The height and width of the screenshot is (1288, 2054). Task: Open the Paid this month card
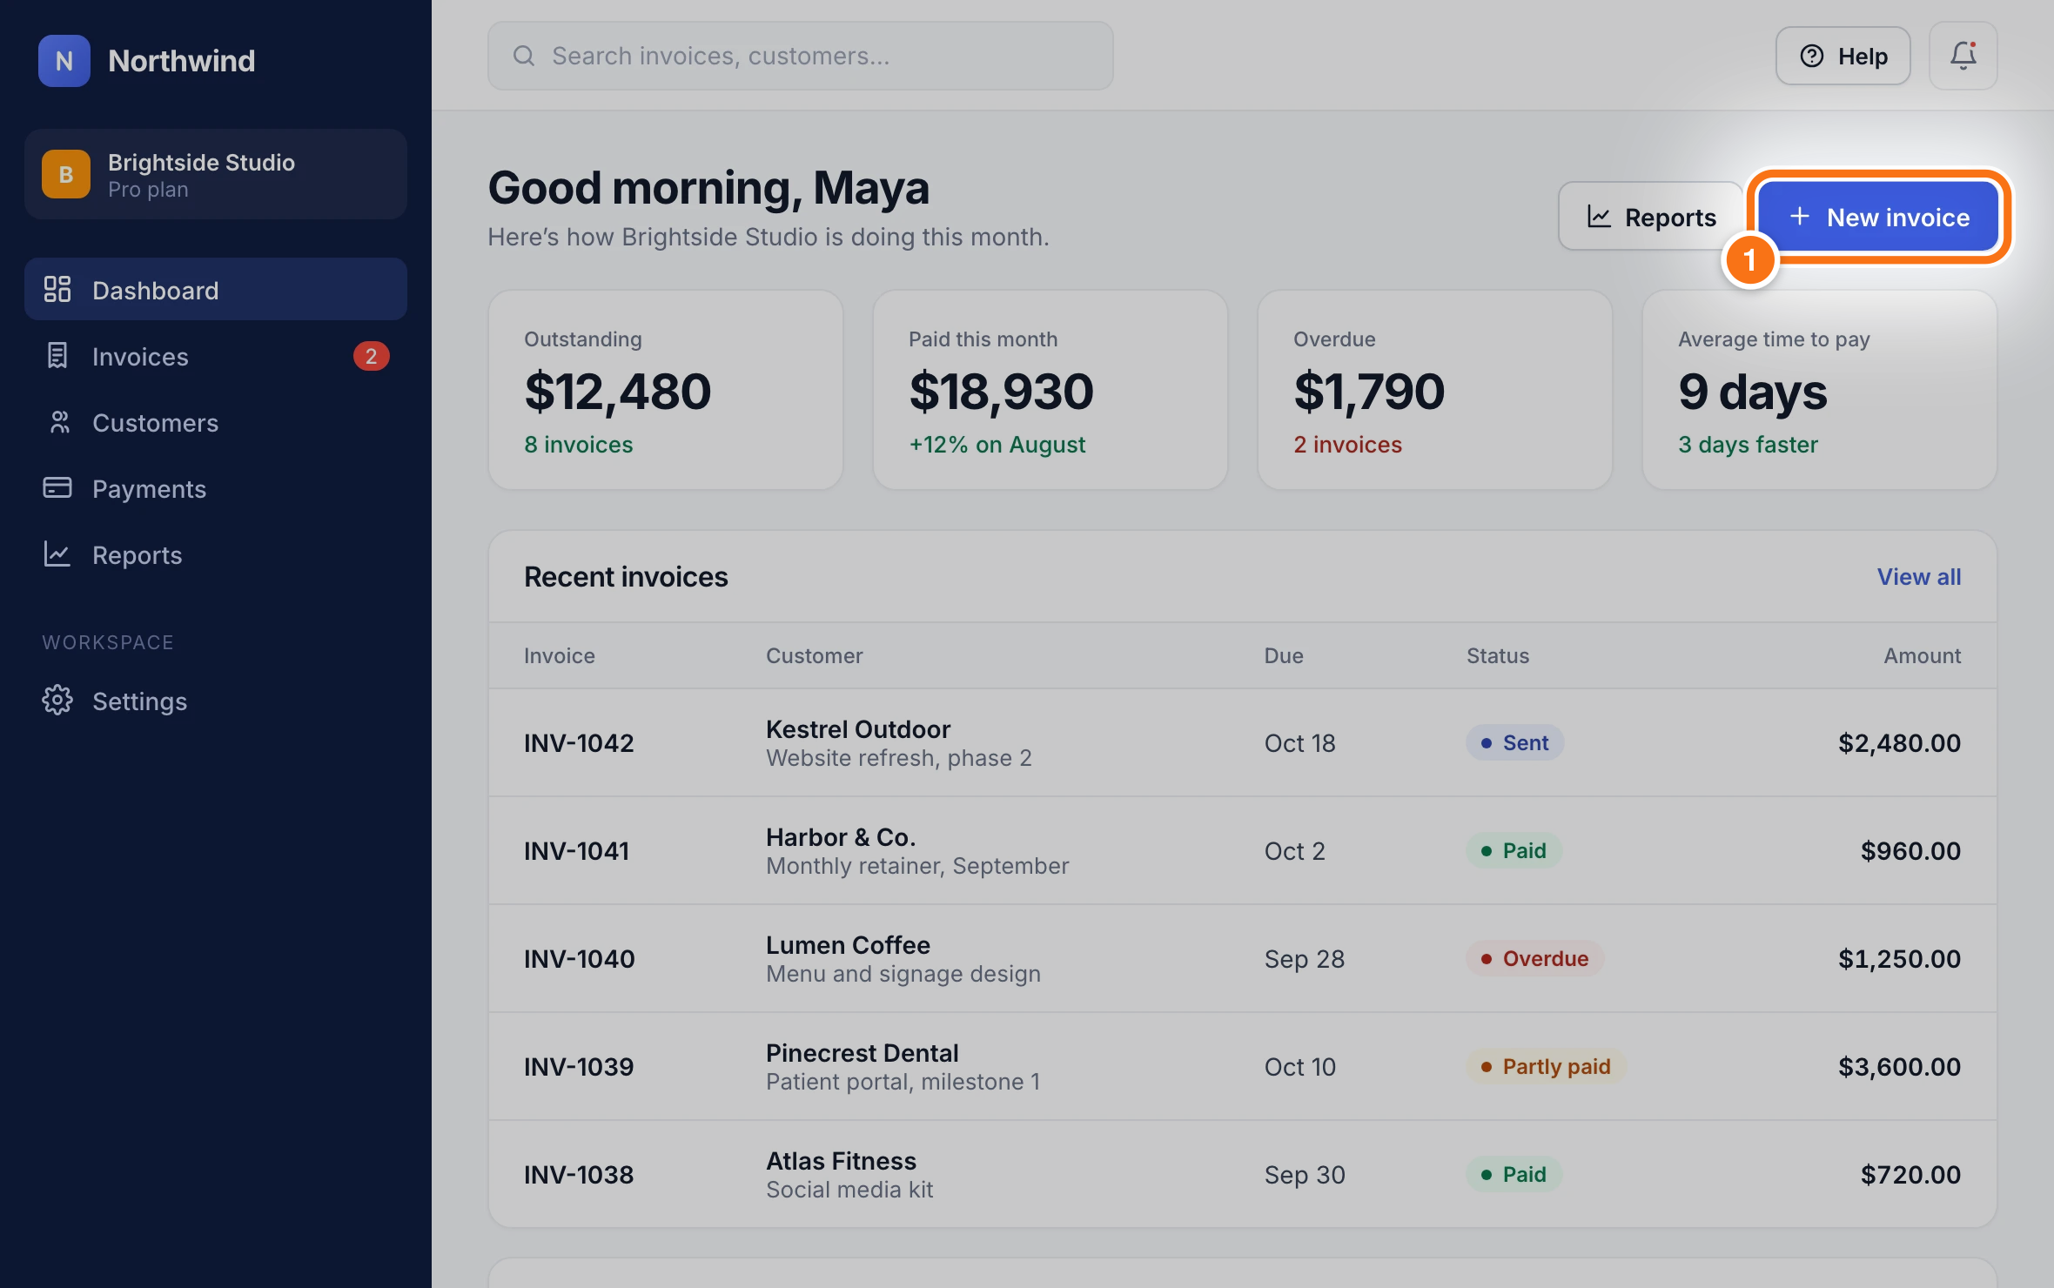(1050, 390)
